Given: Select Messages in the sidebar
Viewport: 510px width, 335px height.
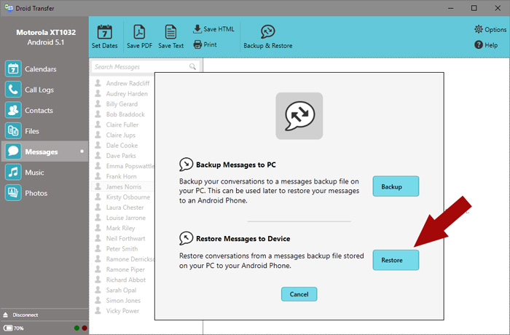Looking at the screenshot, I should [44, 151].
